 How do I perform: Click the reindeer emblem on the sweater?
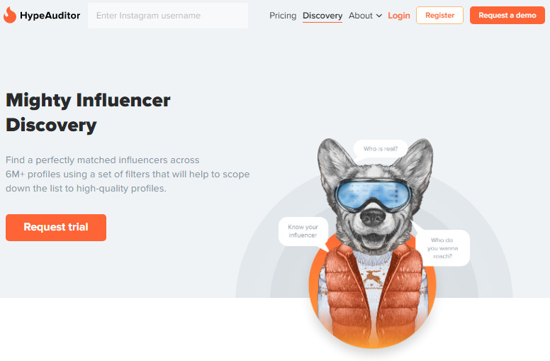click(x=373, y=277)
